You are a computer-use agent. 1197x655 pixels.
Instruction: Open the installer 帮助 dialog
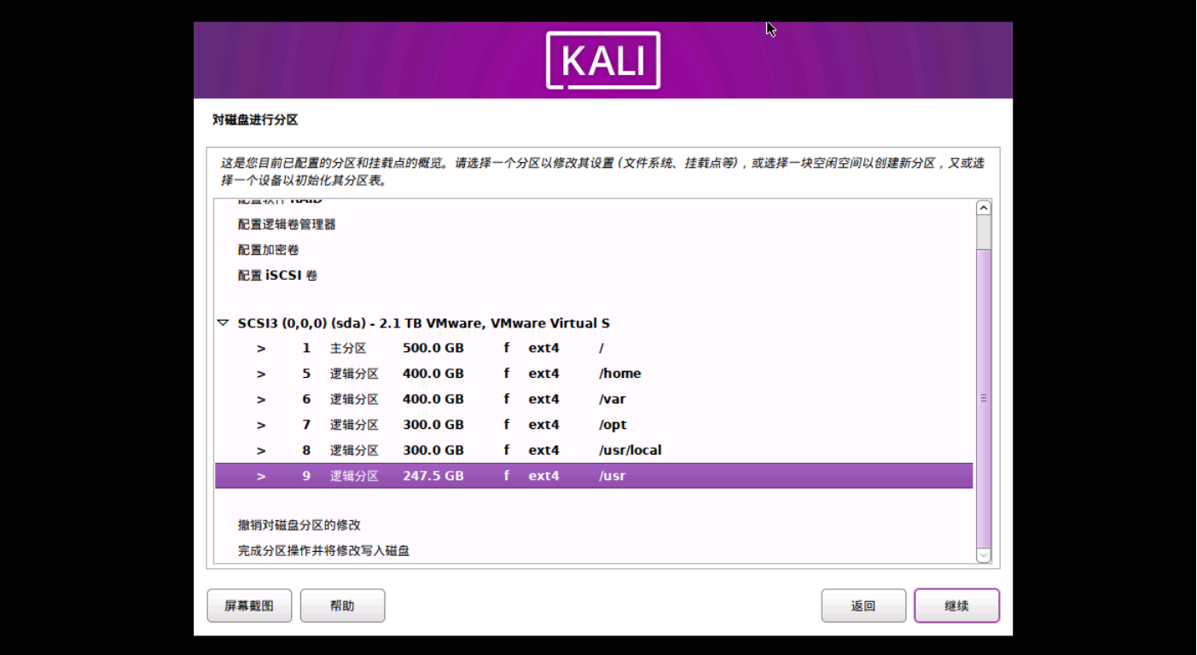click(x=342, y=606)
